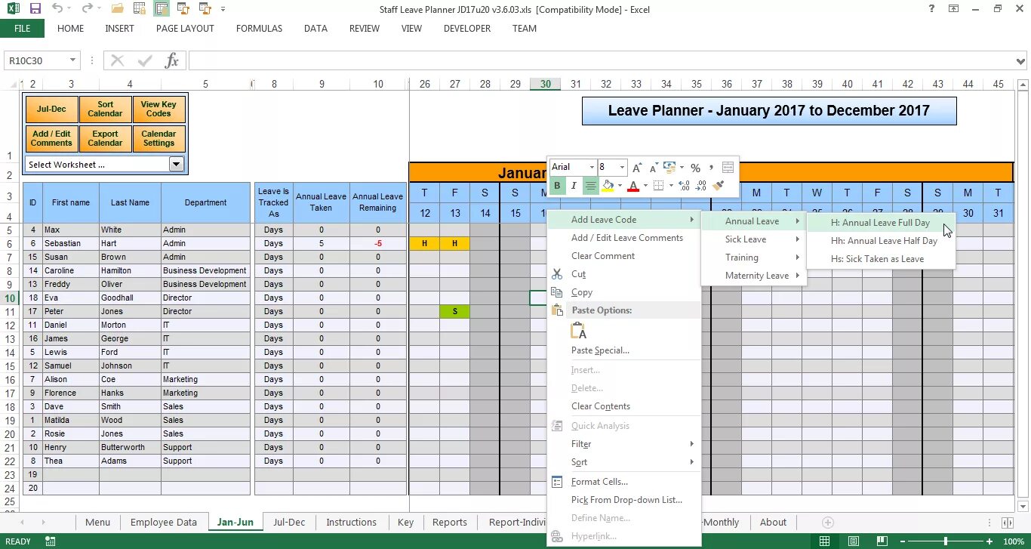1031x549 pixels.
Task: Click the red Font Color A icon
Action: tap(633, 186)
